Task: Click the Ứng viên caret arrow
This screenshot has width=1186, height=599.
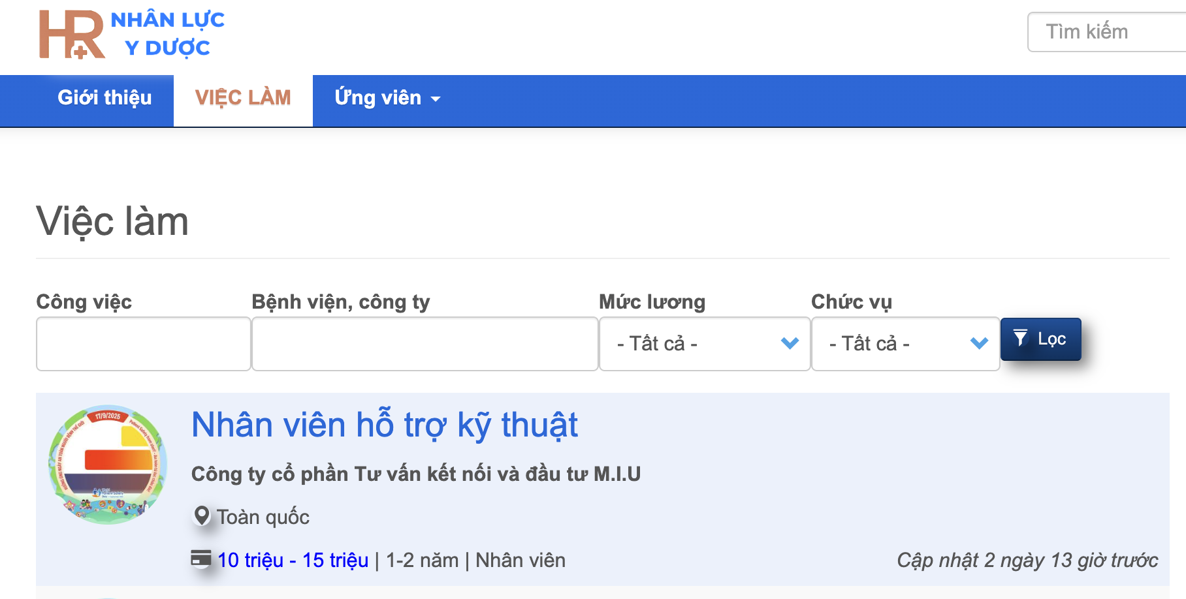Action: pyautogui.click(x=436, y=100)
